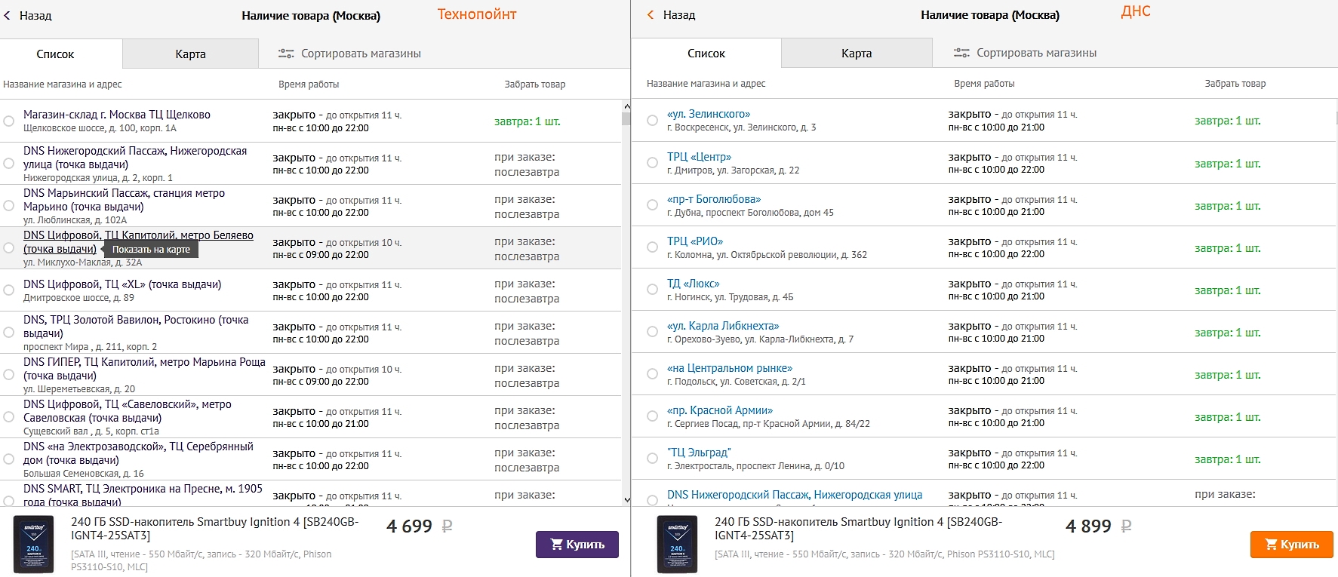
Task: Click the sort sliders icon in left panel
Action: (x=286, y=54)
